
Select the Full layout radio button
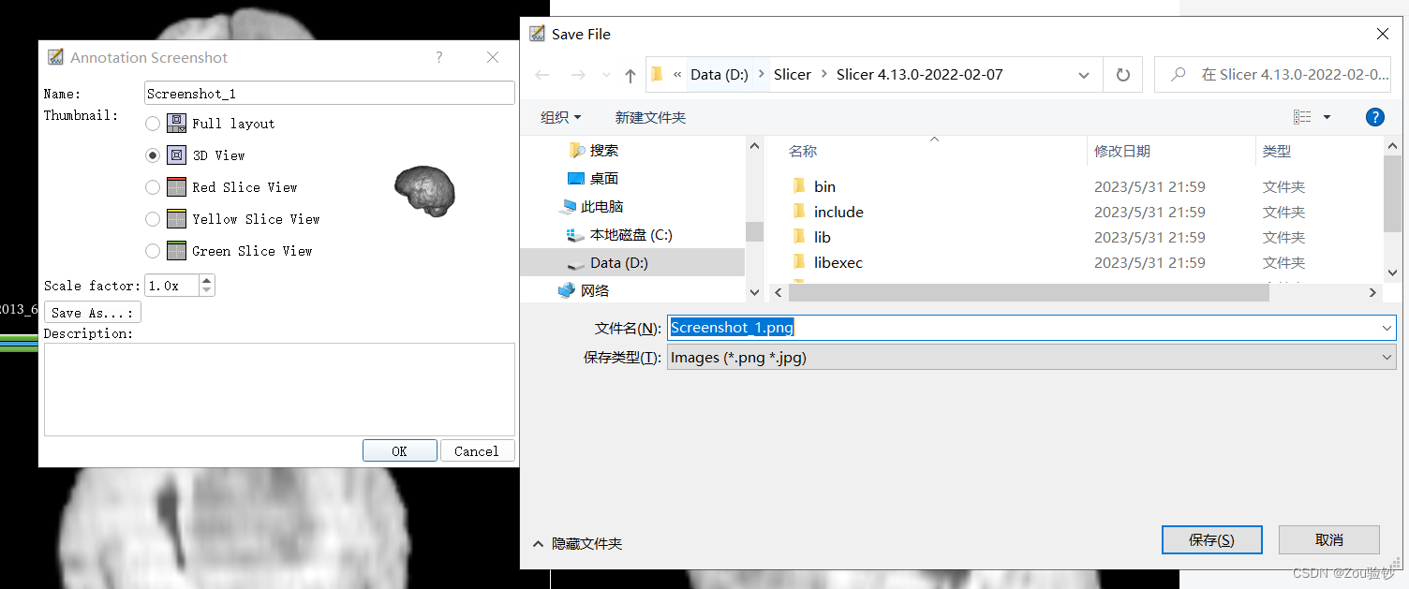(153, 123)
